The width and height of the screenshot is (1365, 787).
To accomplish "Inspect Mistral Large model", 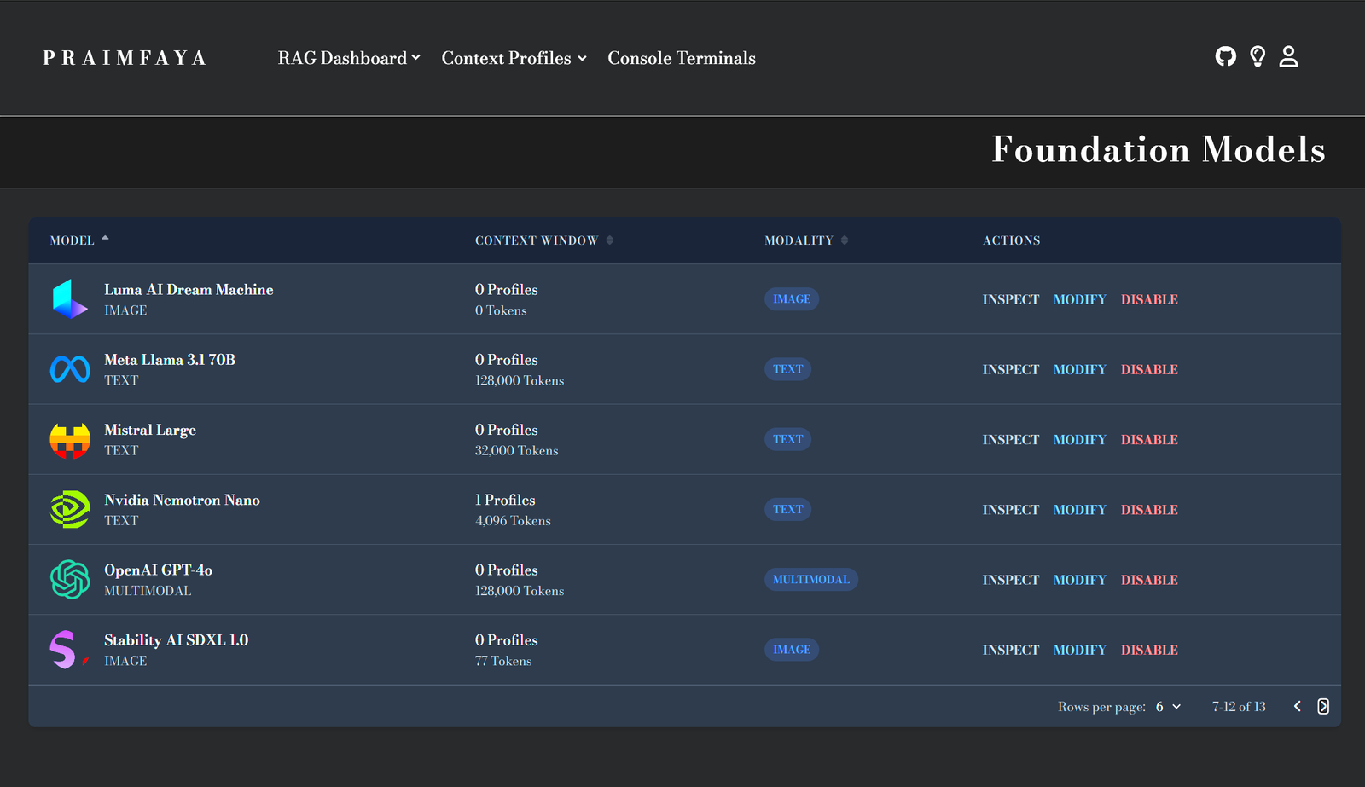I will click(x=1010, y=440).
